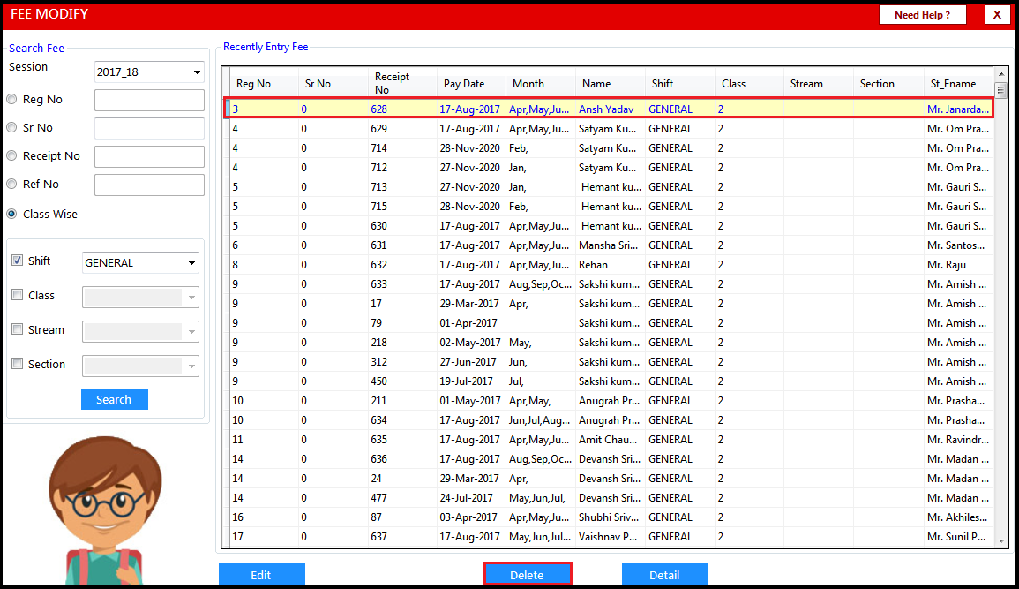Image resolution: width=1019 pixels, height=589 pixels.
Task: Select the Sr No radio button
Action: point(11,128)
